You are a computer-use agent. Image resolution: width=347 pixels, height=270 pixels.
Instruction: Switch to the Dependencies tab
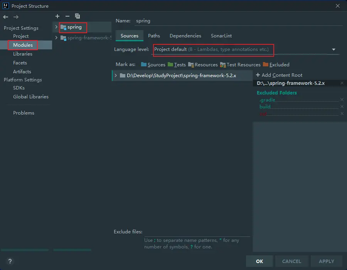click(x=185, y=36)
